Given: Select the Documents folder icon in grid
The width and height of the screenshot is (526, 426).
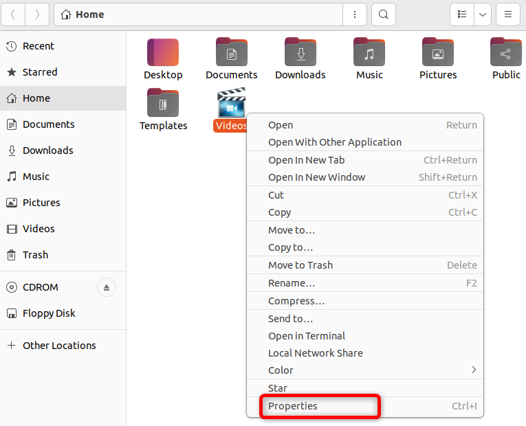Looking at the screenshot, I should pos(232,53).
